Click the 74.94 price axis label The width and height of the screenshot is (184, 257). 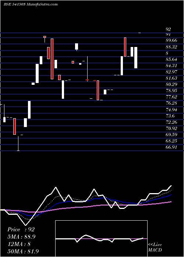click(x=171, y=110)
